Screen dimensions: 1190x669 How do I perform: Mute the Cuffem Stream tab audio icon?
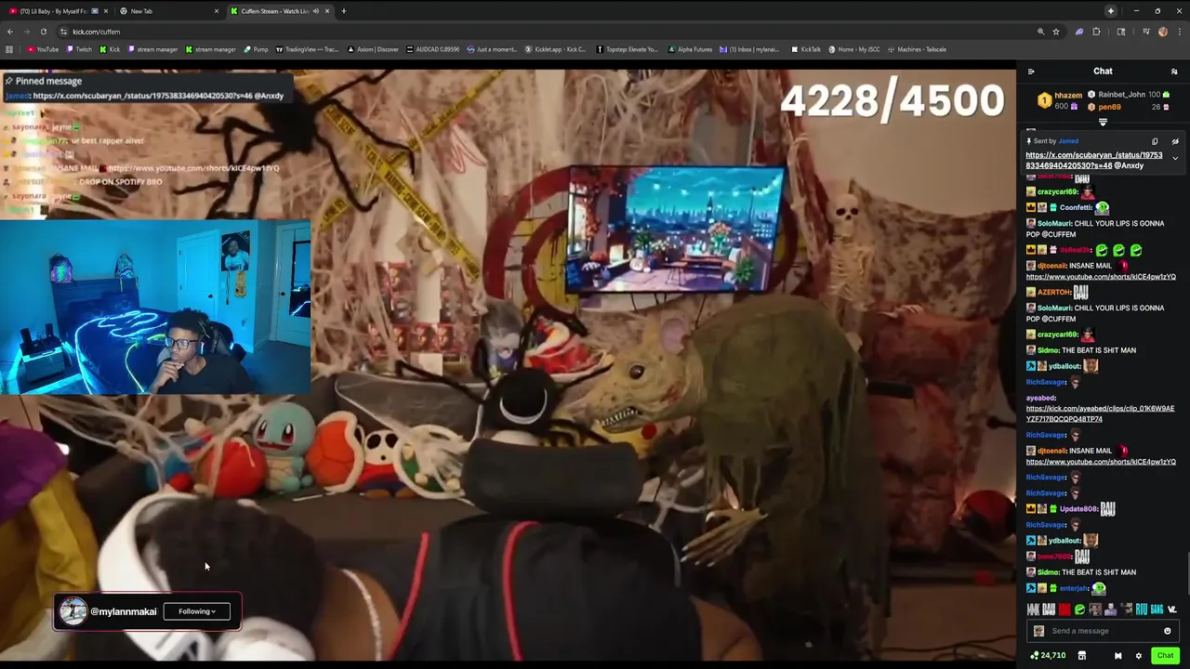(316, 11)
